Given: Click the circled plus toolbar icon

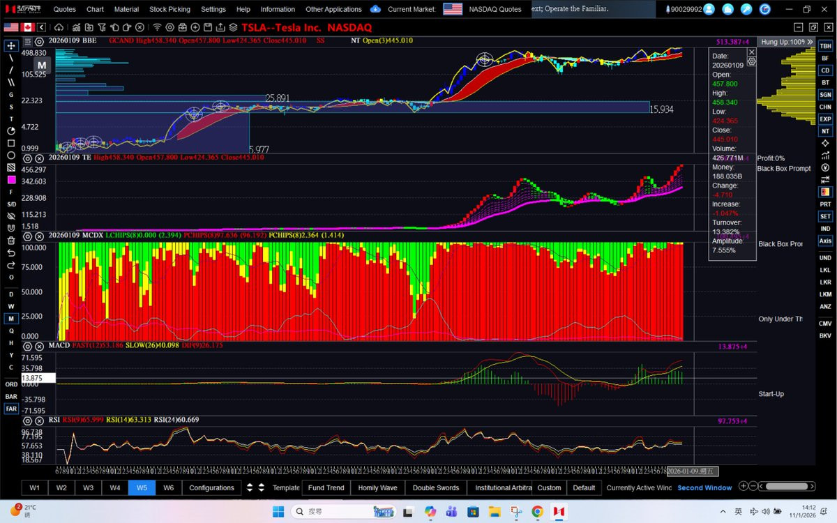Looking at the screenshot, I should (x=195, y=27).
